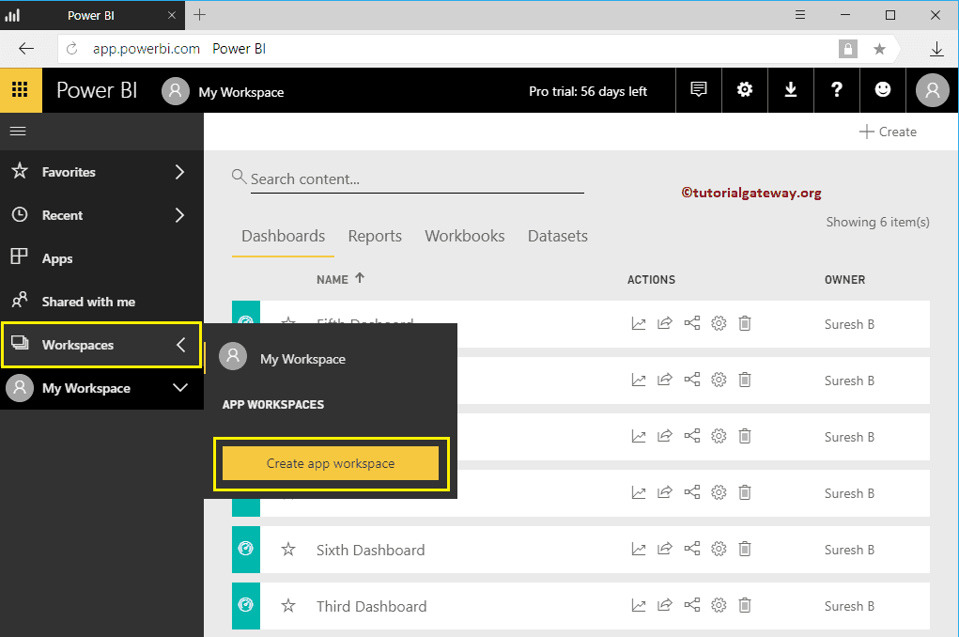This screenshot has height=637, width=959.
Task: Open the Datasets tab
Action: click(x=557, y=236)
